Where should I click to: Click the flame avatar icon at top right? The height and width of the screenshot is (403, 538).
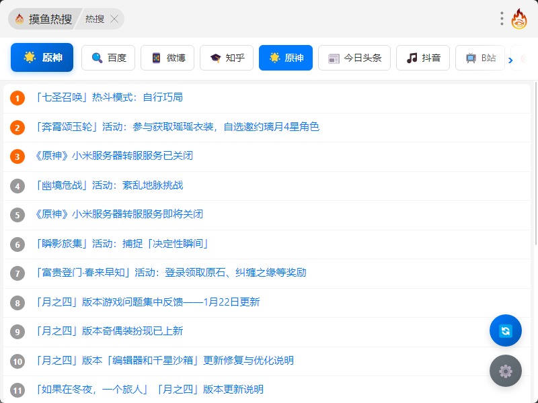tap(520, 19)
